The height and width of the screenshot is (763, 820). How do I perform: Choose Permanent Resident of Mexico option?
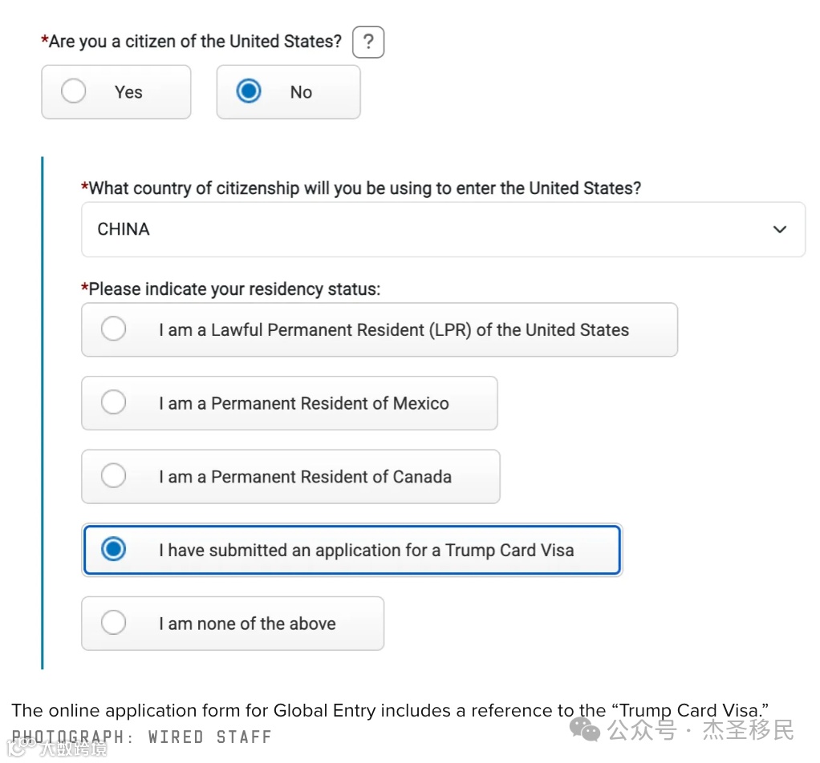tap(114, 403)
